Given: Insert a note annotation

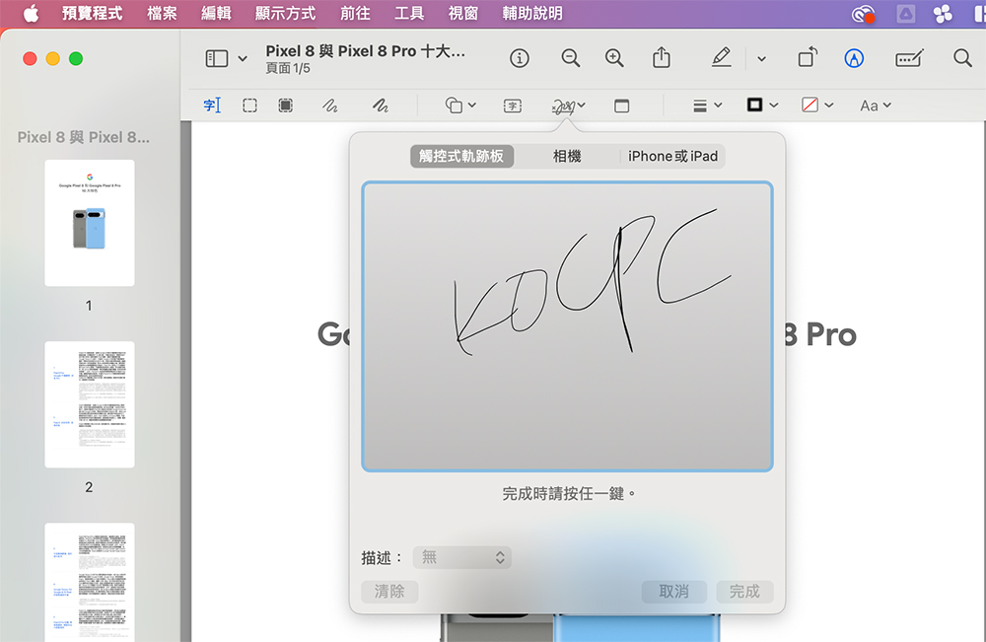Looking at the screenshot, I should coord(621,106).
